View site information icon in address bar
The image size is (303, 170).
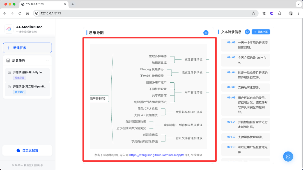[x=36, y=13]
